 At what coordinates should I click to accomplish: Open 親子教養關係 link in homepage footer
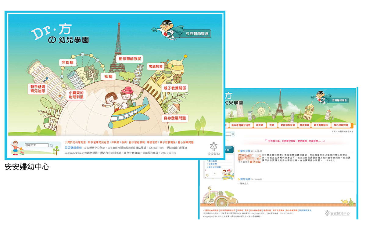[x=167, y=142]
